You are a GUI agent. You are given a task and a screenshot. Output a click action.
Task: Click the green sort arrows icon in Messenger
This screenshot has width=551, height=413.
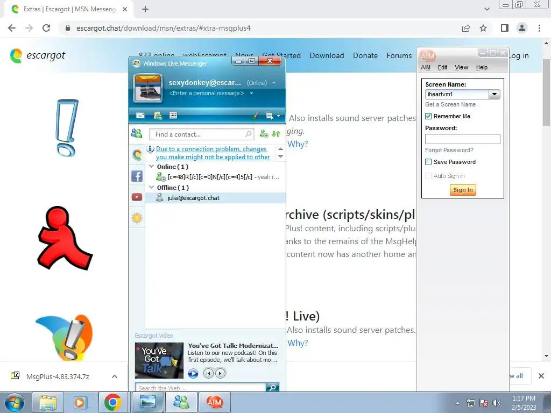276,134
